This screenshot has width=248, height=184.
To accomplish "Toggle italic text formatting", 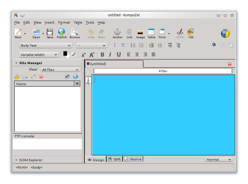I will (x=110, y=55).
